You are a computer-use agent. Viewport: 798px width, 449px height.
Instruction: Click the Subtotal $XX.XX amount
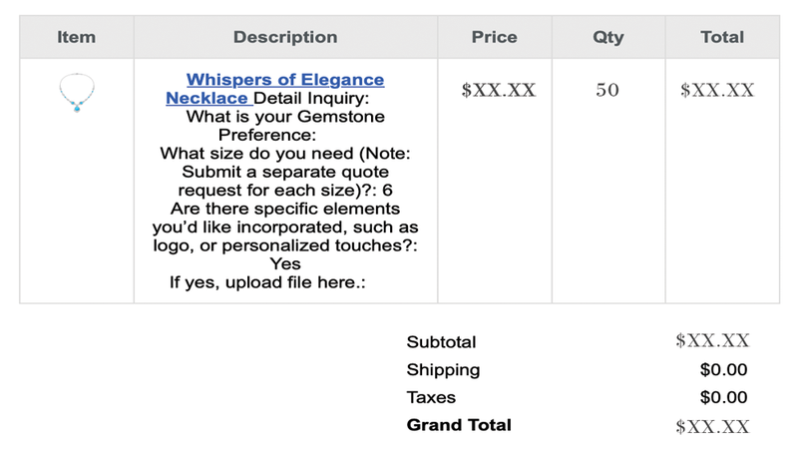coord(712,341)
